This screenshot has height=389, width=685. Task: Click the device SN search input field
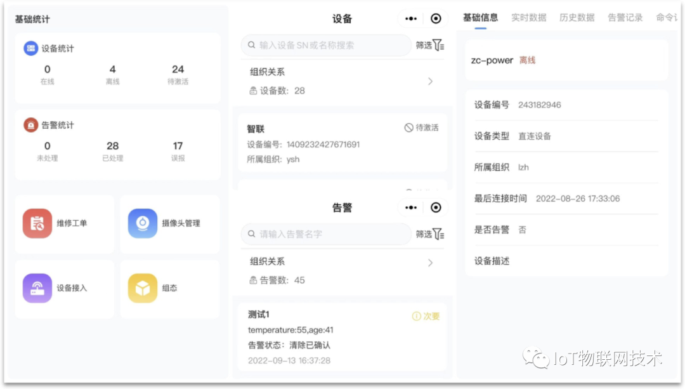point(326,45)
